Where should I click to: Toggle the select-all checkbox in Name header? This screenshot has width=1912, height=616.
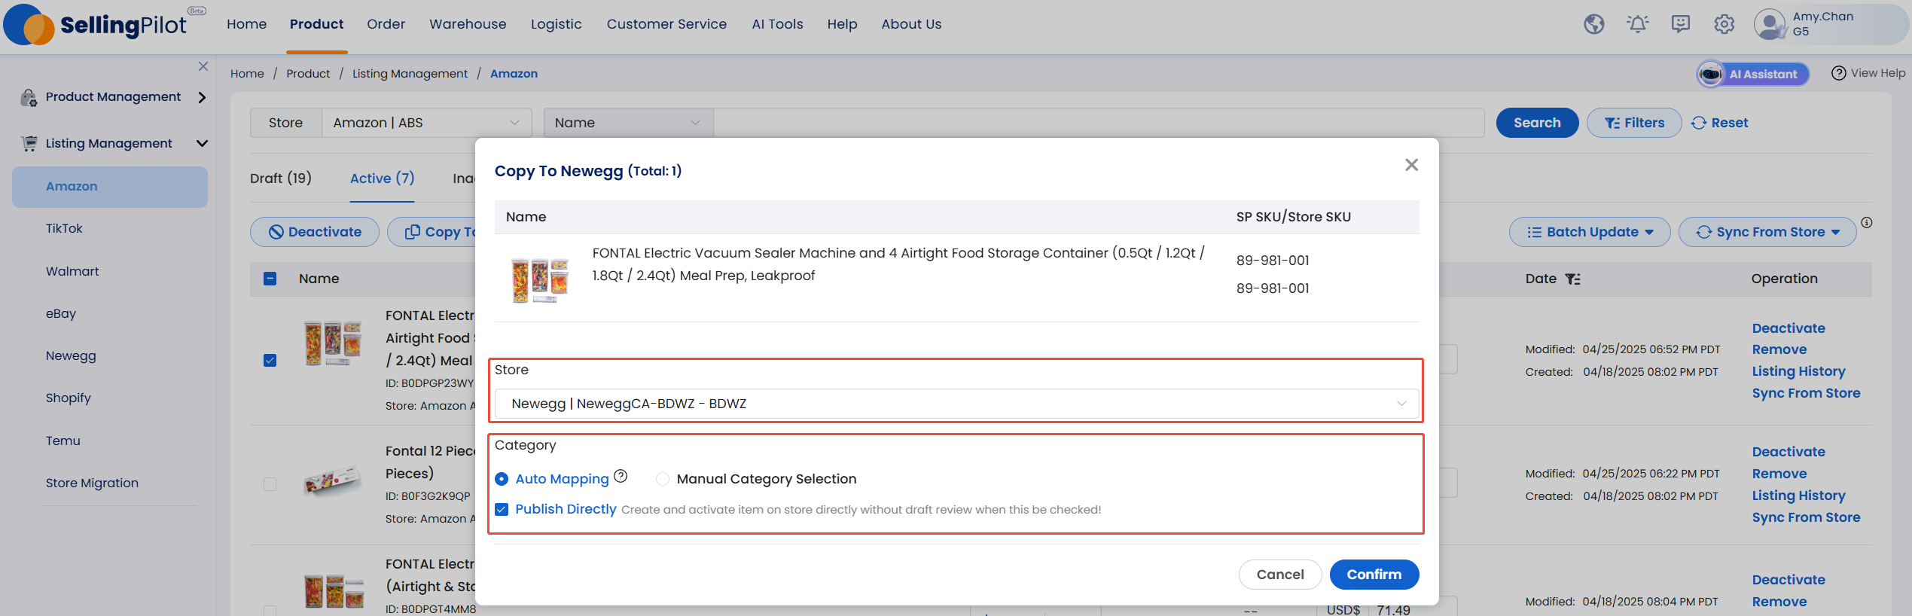270,279
